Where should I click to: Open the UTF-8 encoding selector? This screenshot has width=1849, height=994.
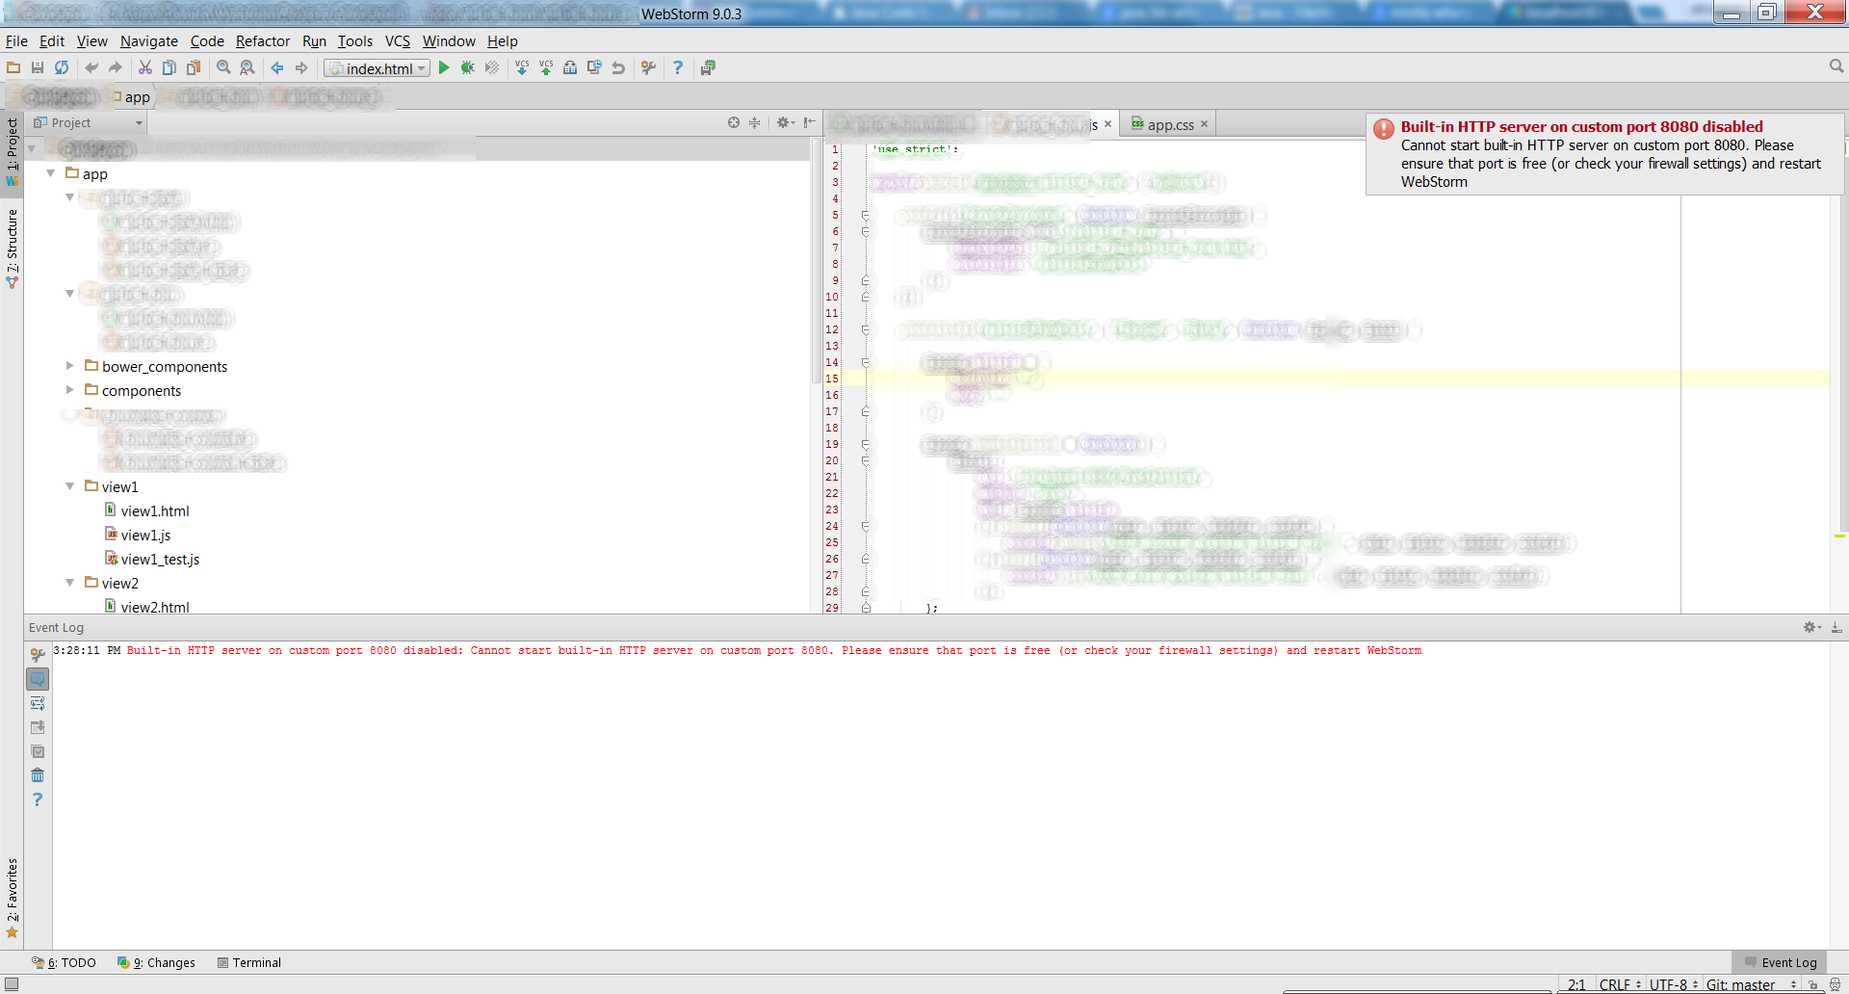pyautogui.click(x=1674, y=984)
